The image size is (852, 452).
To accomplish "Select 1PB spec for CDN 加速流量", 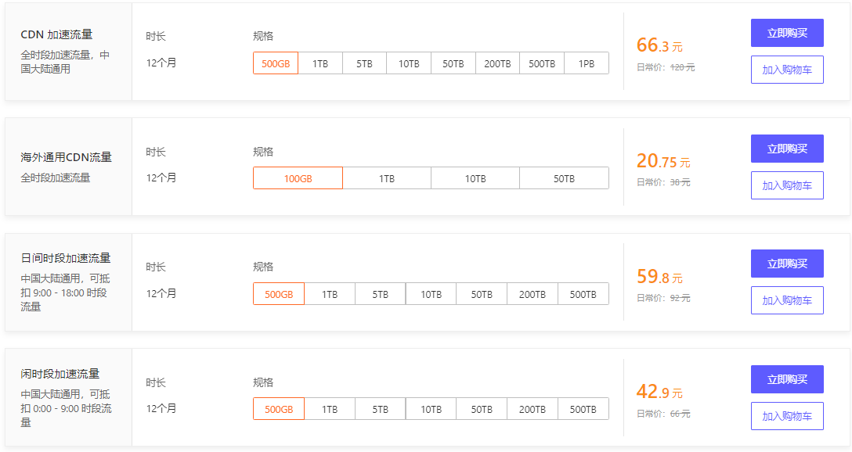I will (x=587, y=63).
